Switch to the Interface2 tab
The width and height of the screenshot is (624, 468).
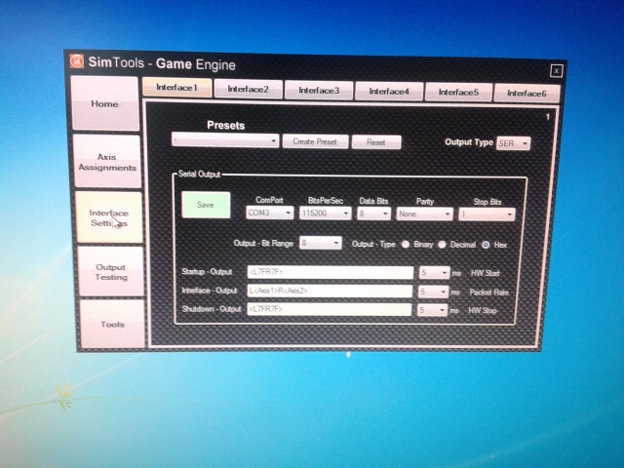pos(249,89)
